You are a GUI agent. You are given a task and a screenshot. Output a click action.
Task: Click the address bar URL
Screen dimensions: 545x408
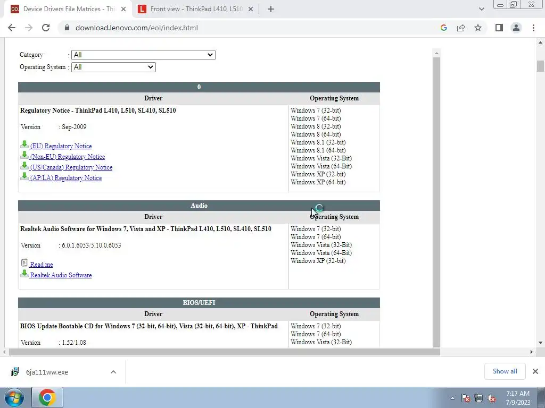(137, 28)
